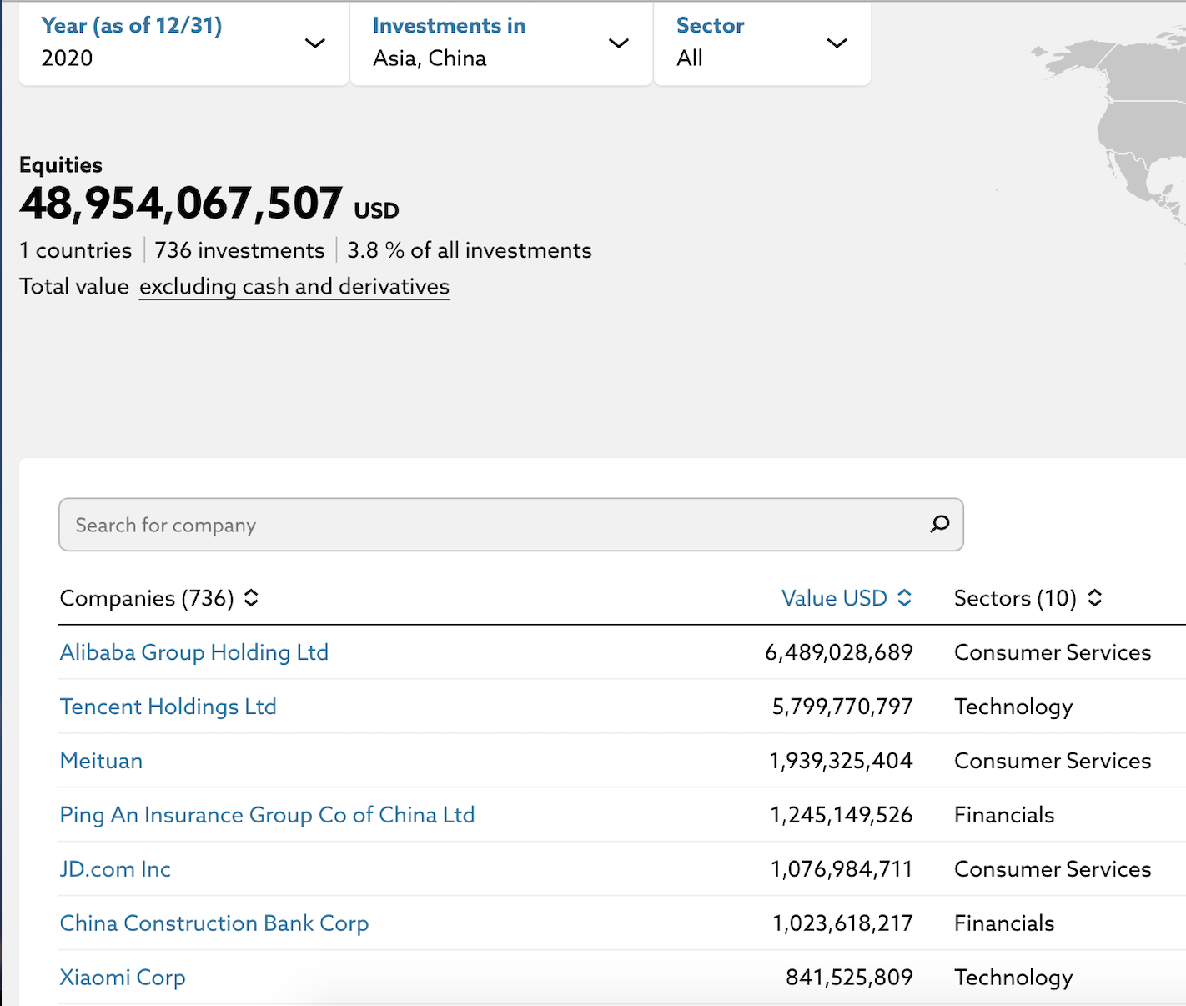Sort by Value USD column header
This screenshot has height=1006, width=1186.
point(833,598)
